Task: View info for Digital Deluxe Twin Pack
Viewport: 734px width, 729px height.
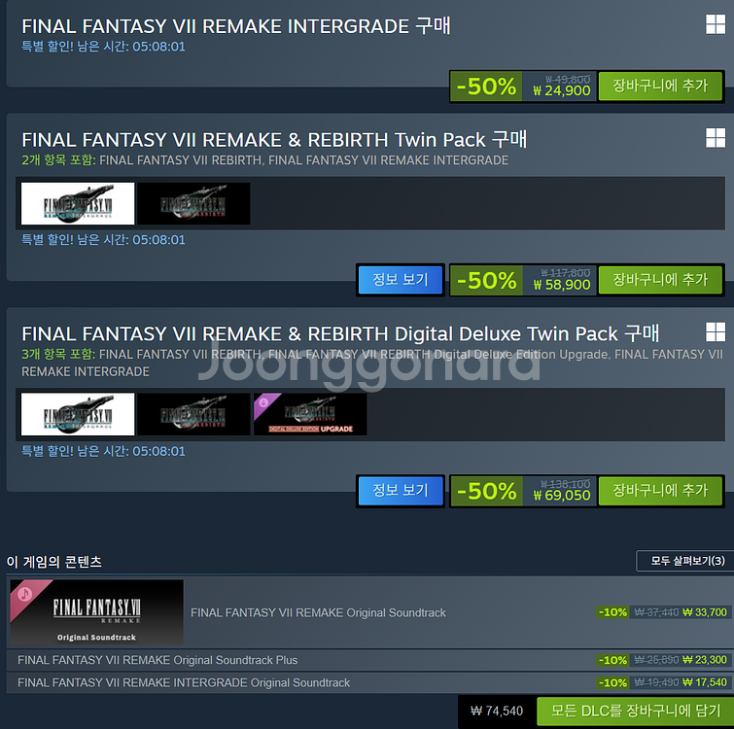Action: 401,490
